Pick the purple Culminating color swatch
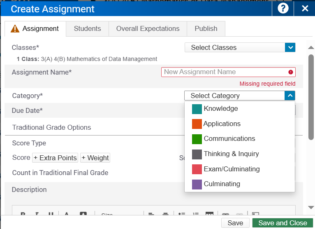The height and width of the screenshot is (229, 315). click(x=197, y=184)
